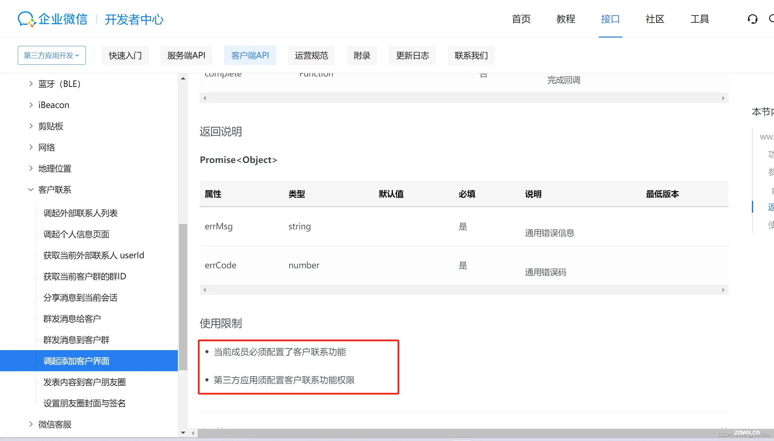
Task: Expand the 网络 tree chevron
Action: (31, 147)
